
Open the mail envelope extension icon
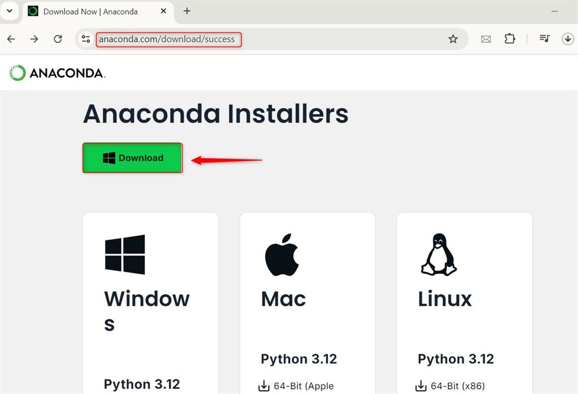486,39
